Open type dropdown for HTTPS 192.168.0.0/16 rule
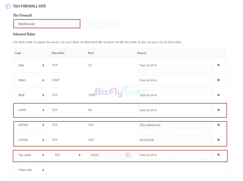 [x=31, y=125]
